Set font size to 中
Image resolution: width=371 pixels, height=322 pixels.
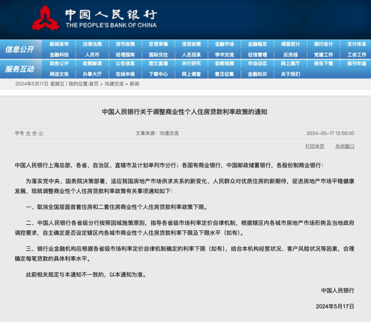[35, 134]
